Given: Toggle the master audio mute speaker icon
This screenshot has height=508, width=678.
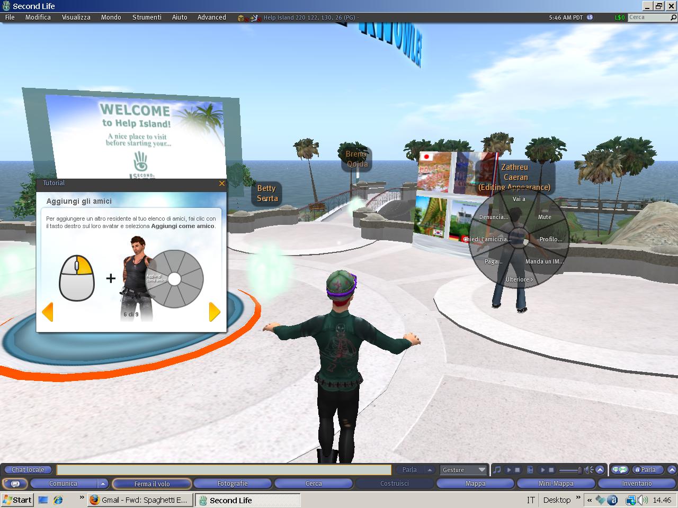Looking at the screenshot, I should point(588,469).
